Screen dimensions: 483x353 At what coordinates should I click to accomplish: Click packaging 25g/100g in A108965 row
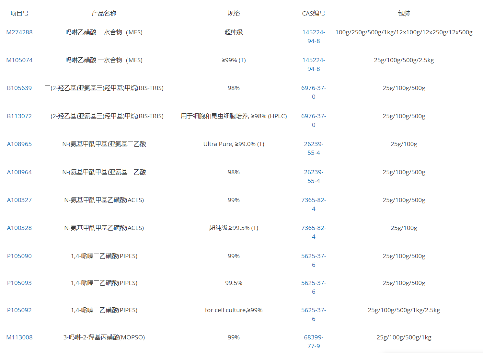click(404, 144)
